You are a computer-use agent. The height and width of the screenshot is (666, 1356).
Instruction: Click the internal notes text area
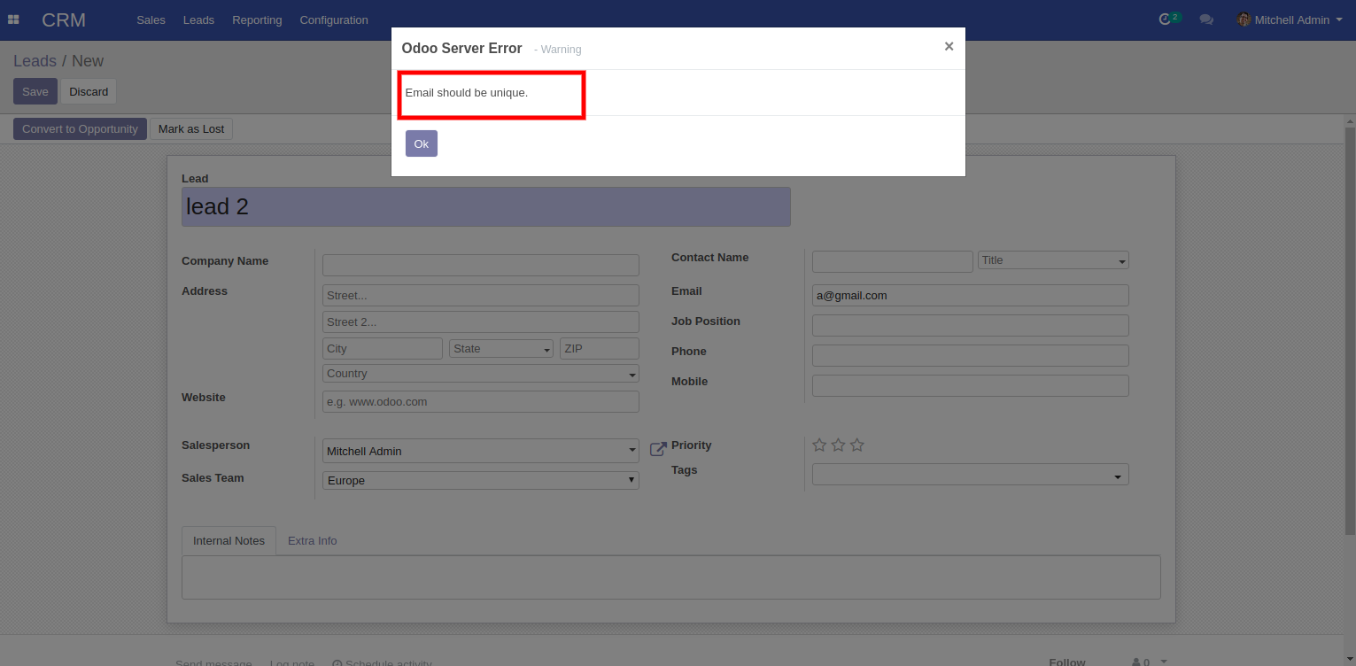(671, 577)
